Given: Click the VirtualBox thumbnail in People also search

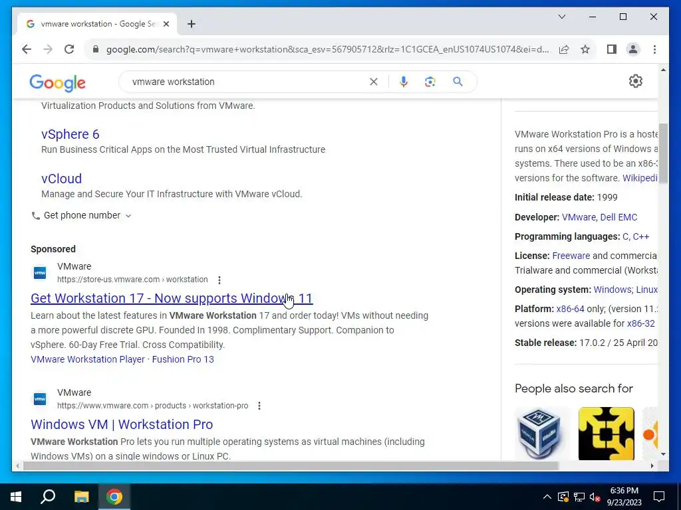Looking at the screenshot, I should tap(541, 434).
